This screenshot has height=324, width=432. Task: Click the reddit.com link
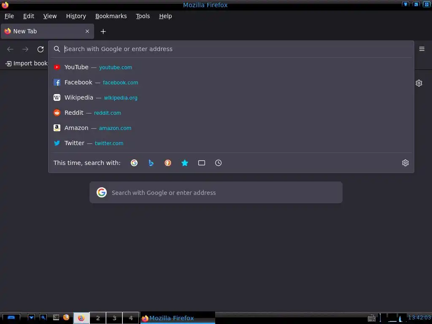[x=108, y=113]
